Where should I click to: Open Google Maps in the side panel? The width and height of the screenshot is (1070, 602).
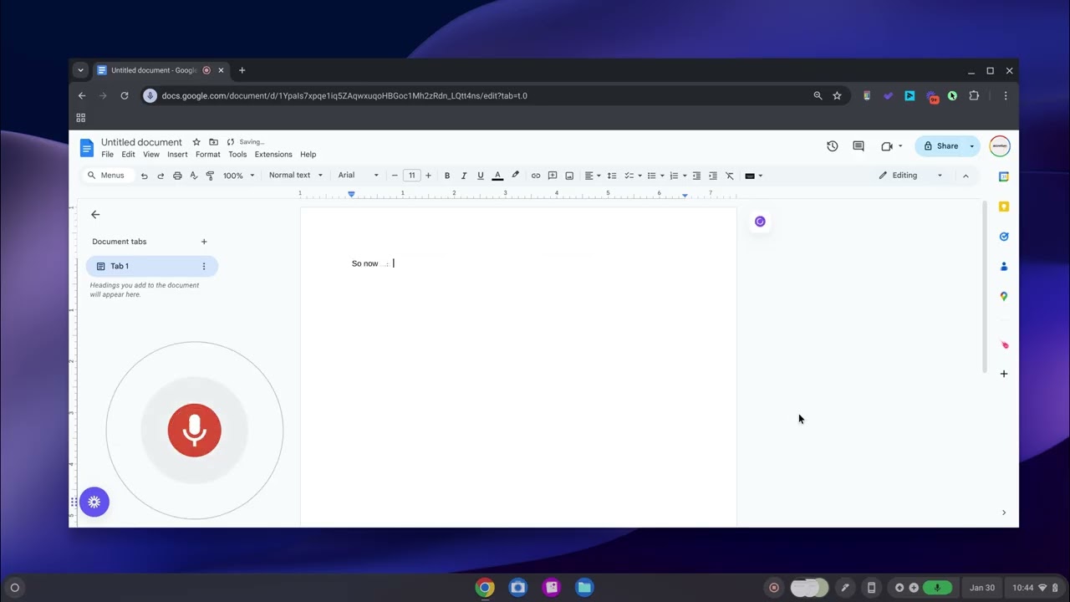click(1004, 297)
